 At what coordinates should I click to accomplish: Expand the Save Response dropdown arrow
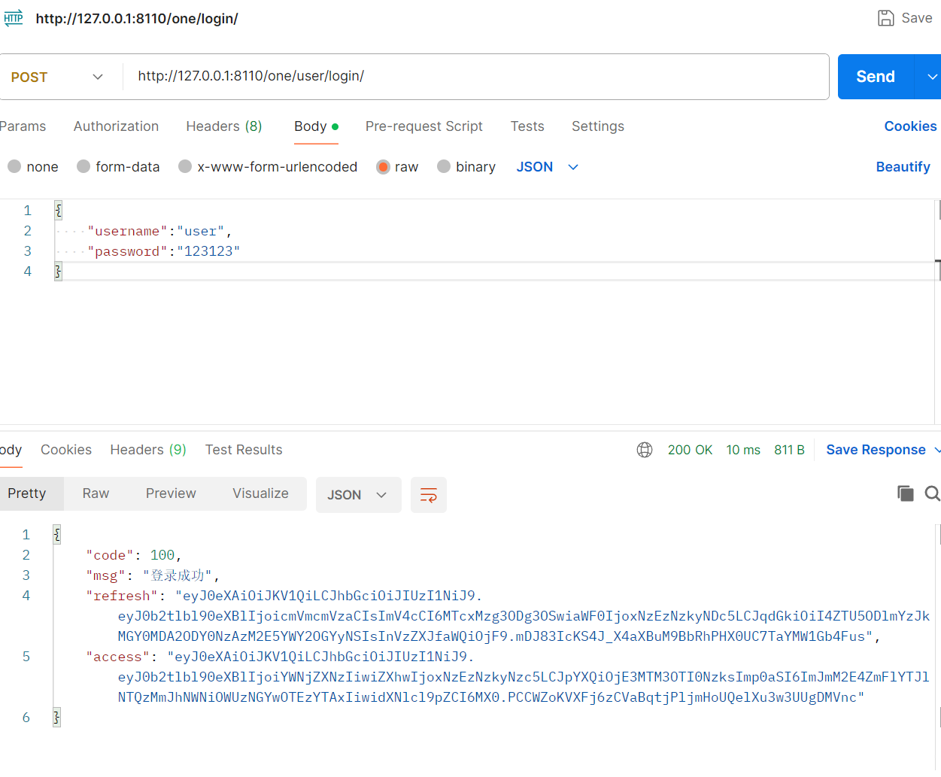(936, 450)
